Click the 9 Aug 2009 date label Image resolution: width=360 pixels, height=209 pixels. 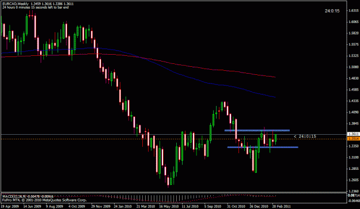pyautogui.click(x=54, y=206)
